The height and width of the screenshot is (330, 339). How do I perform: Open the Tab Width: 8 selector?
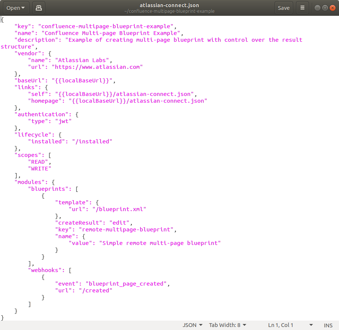(228, 325)
